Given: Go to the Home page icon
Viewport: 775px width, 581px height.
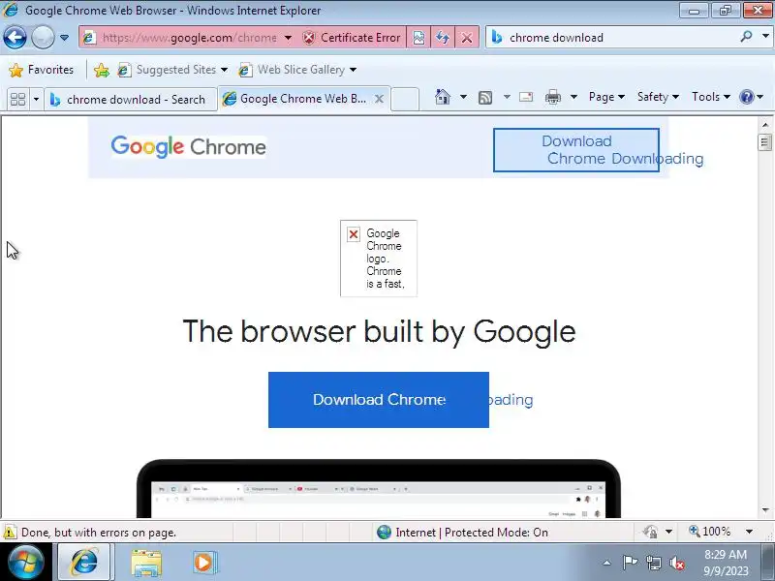Looking at the screenshot, I should coord(443,97).
